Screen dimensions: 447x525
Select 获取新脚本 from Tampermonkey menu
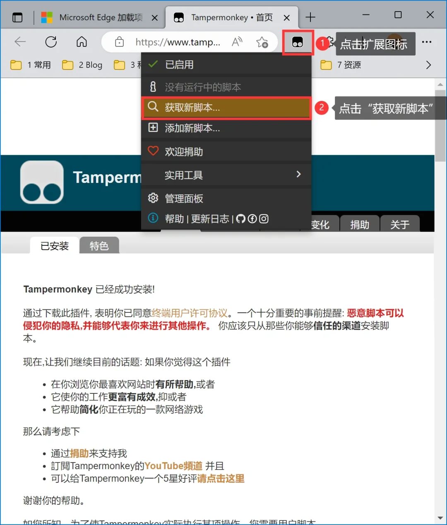click(226, 108)
